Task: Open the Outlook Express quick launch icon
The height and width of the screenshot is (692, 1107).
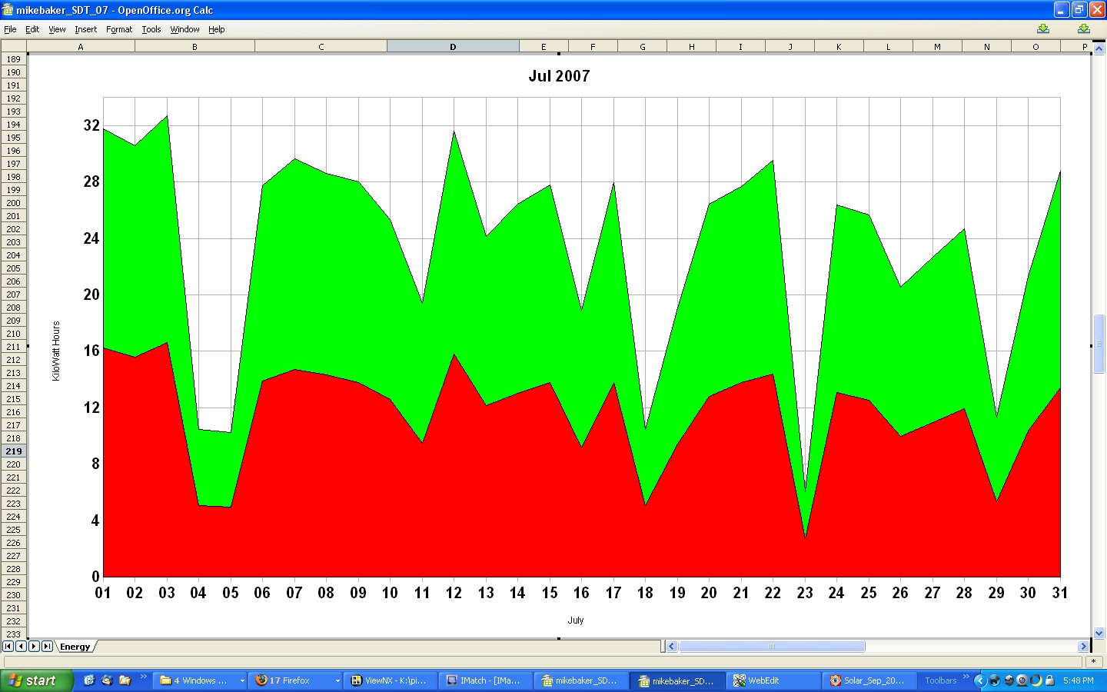Action: click(107, 680)
